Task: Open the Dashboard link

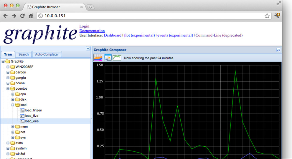Action: pos(113,35)
